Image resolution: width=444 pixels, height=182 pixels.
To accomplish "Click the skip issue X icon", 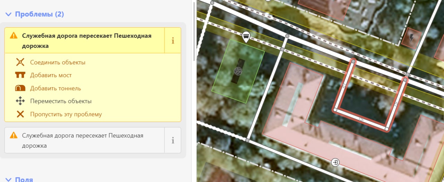I will tap(20, 114).
